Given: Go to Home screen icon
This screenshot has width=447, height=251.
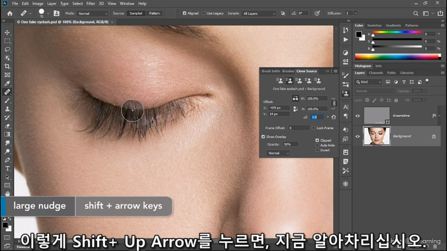Looking at the screenshot, I should (x=10, y=13).
